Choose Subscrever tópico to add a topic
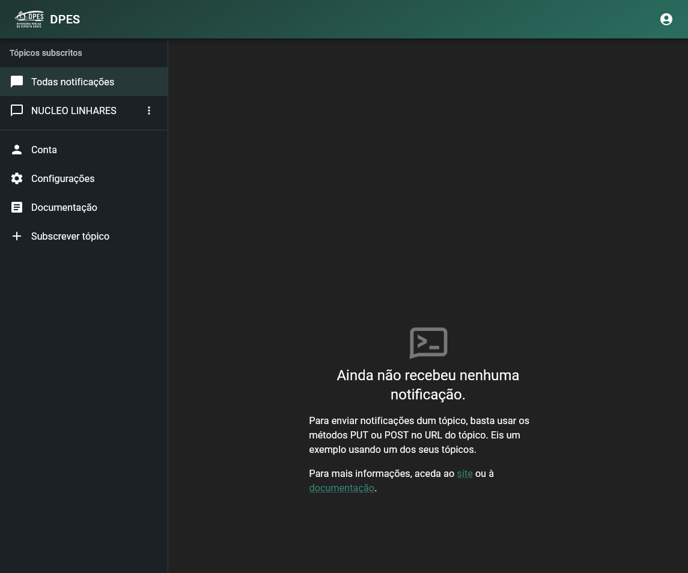This screenshot has height=573, width=688. pyautogui.click(x=84, y=236)
